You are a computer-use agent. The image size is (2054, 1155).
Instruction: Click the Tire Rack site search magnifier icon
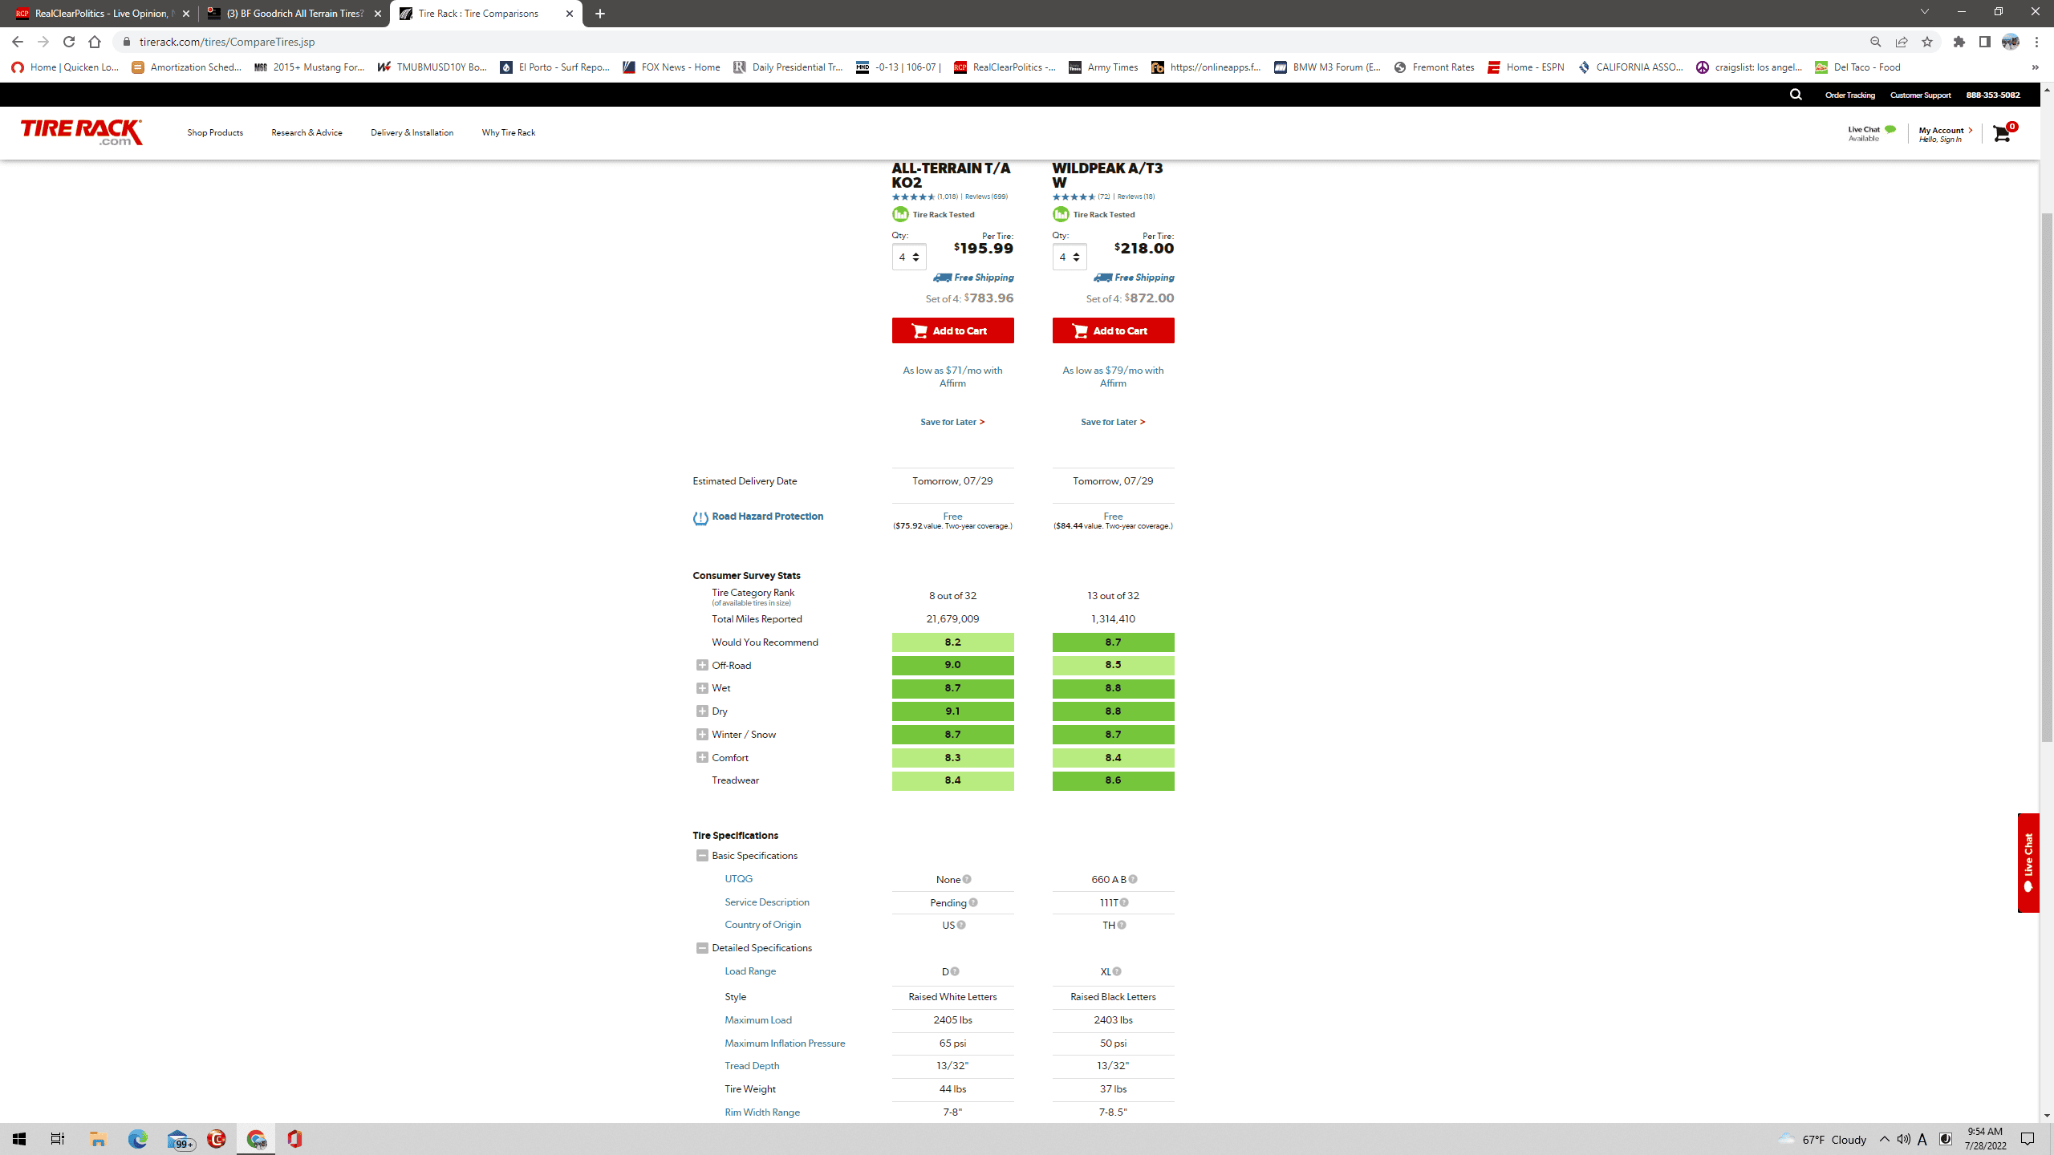[1796, 95]
